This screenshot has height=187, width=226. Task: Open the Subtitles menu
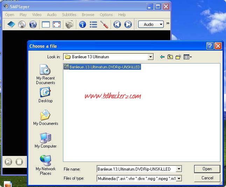pos(69,15)
